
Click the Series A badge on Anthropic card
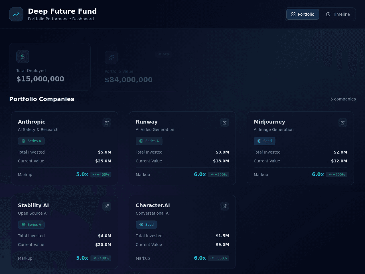tap(31, 141)
